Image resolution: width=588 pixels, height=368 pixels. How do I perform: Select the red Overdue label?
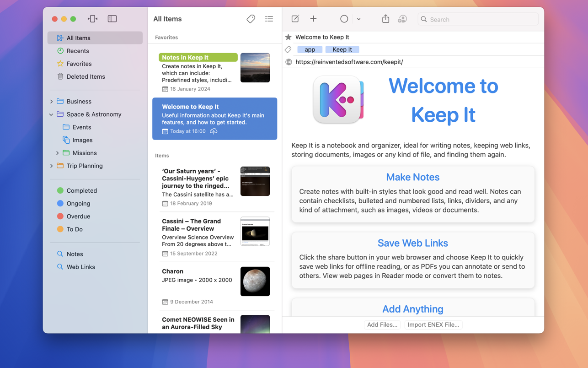[95, 216]
